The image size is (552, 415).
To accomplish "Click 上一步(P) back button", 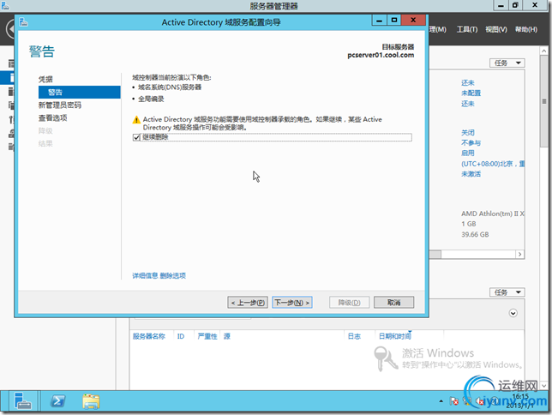I will click(x=248, y=303).
